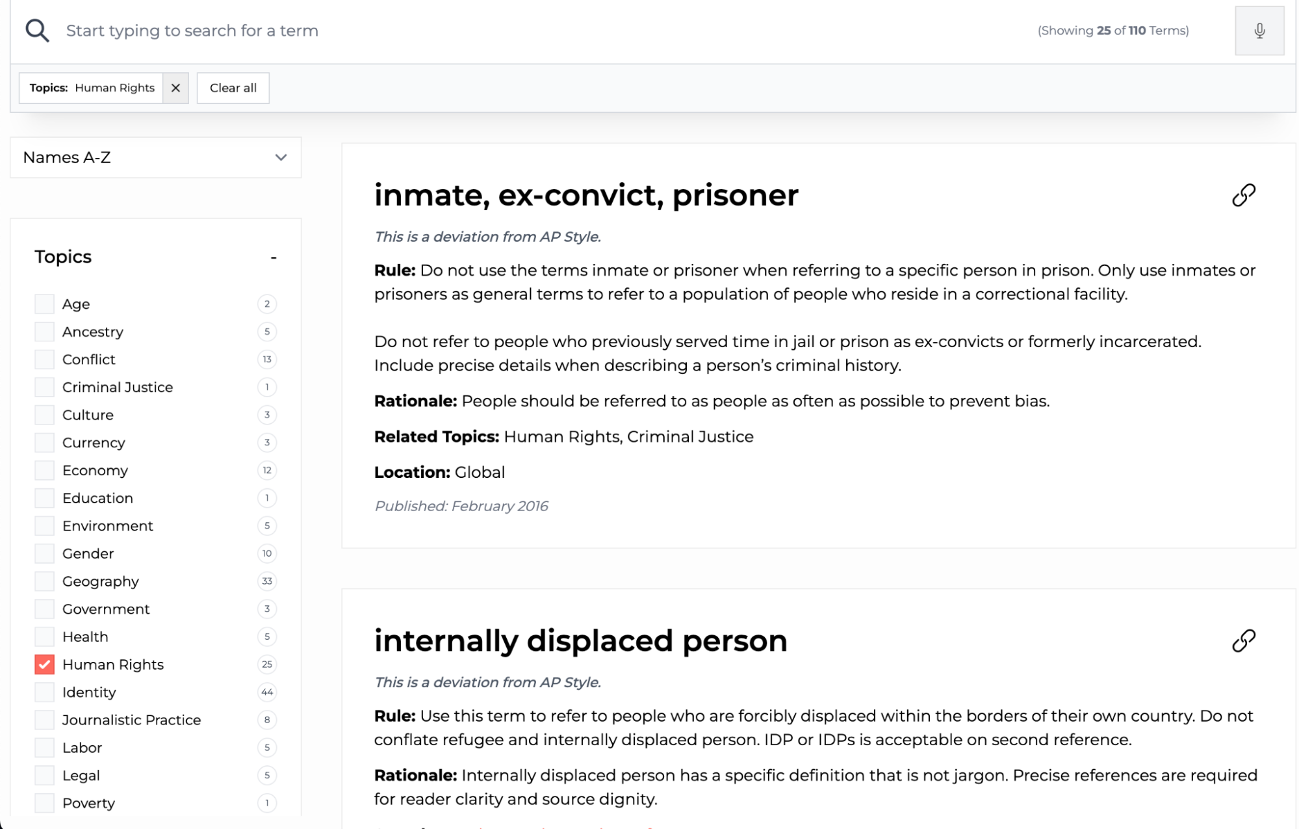
Task: Check the Criminal Justice topic filter
Action: 44,387
